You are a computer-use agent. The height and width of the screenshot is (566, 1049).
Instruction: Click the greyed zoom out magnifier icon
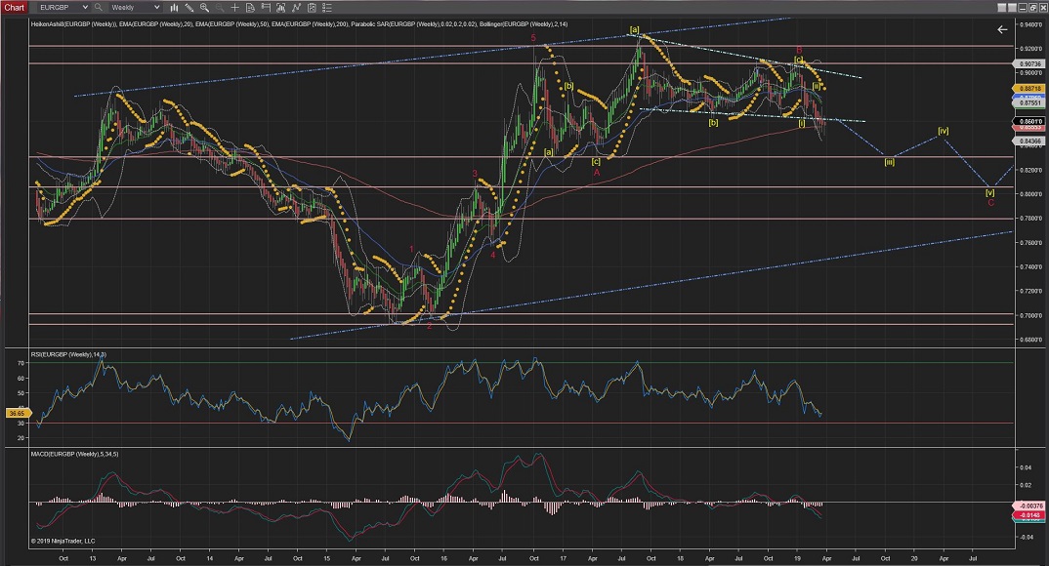(x=220, y=8)
